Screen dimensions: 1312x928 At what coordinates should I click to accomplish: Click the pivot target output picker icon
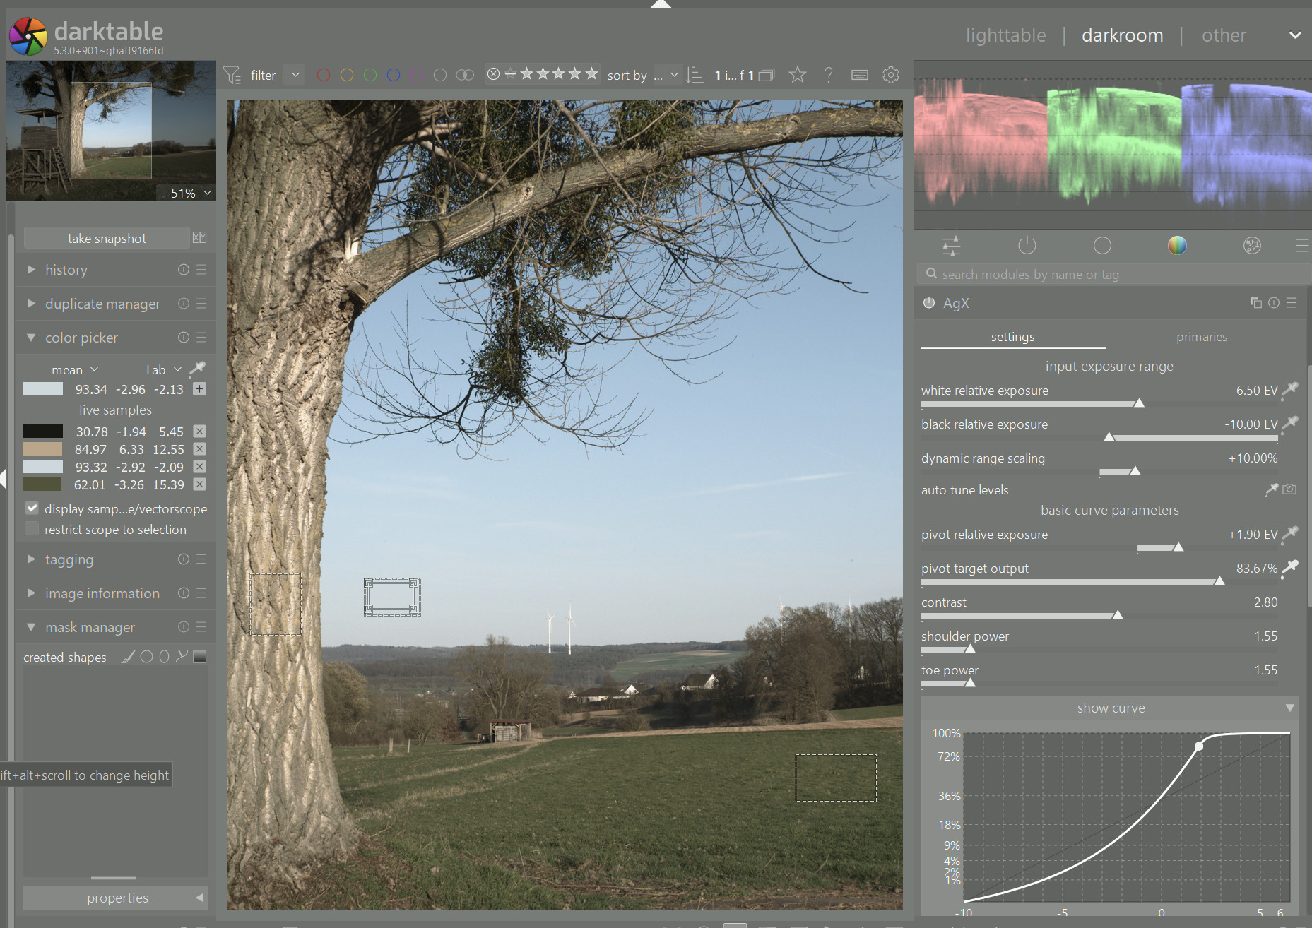pos(1290,568)
